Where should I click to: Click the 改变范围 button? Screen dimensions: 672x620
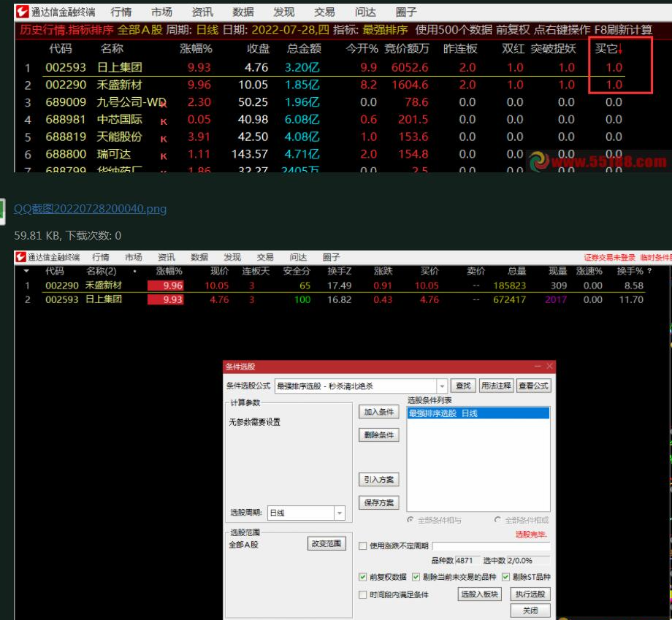[327, 544]
